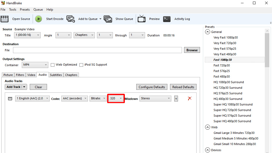Image resolution: width=272 pixels, height=153 pixels.
Task: Click the Open Source icon
Action: (x=5, y=19)
